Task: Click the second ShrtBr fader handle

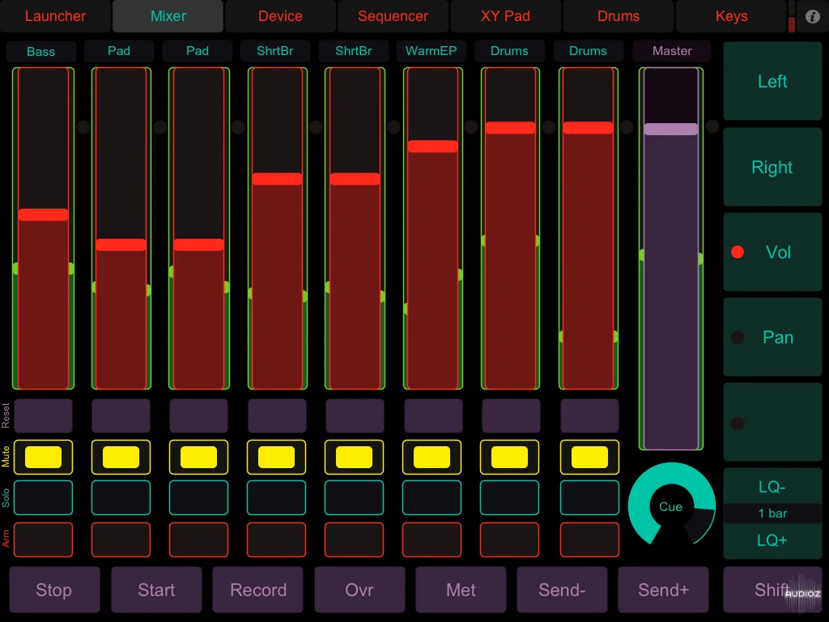Action: [355, 179]
